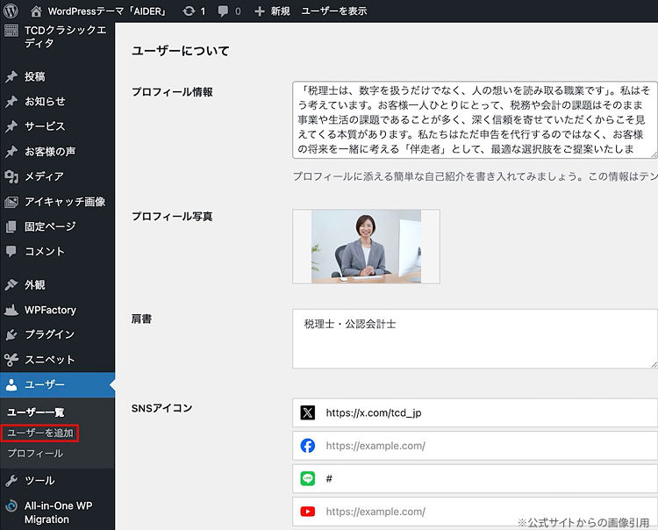Click the home icon beside site name
The width and height of the screenshot is (658, 530).
pyautogui.click(x=36, y=11)
